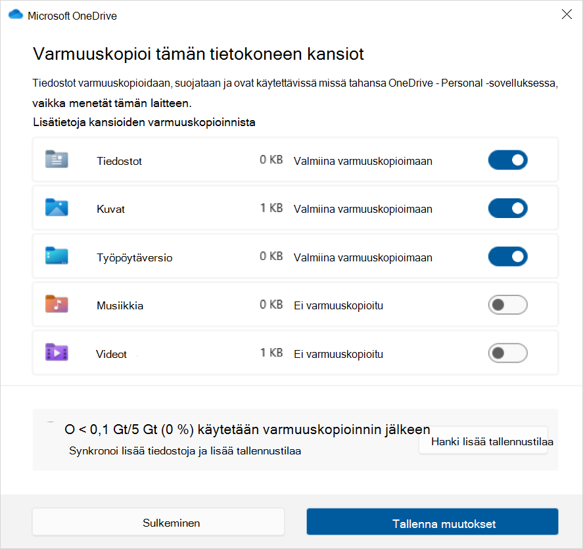The image size is (583, 549).
Task: Click Hanki lisää tallennustilaa button
Action: pyautogui.click(x=483, y=441)
